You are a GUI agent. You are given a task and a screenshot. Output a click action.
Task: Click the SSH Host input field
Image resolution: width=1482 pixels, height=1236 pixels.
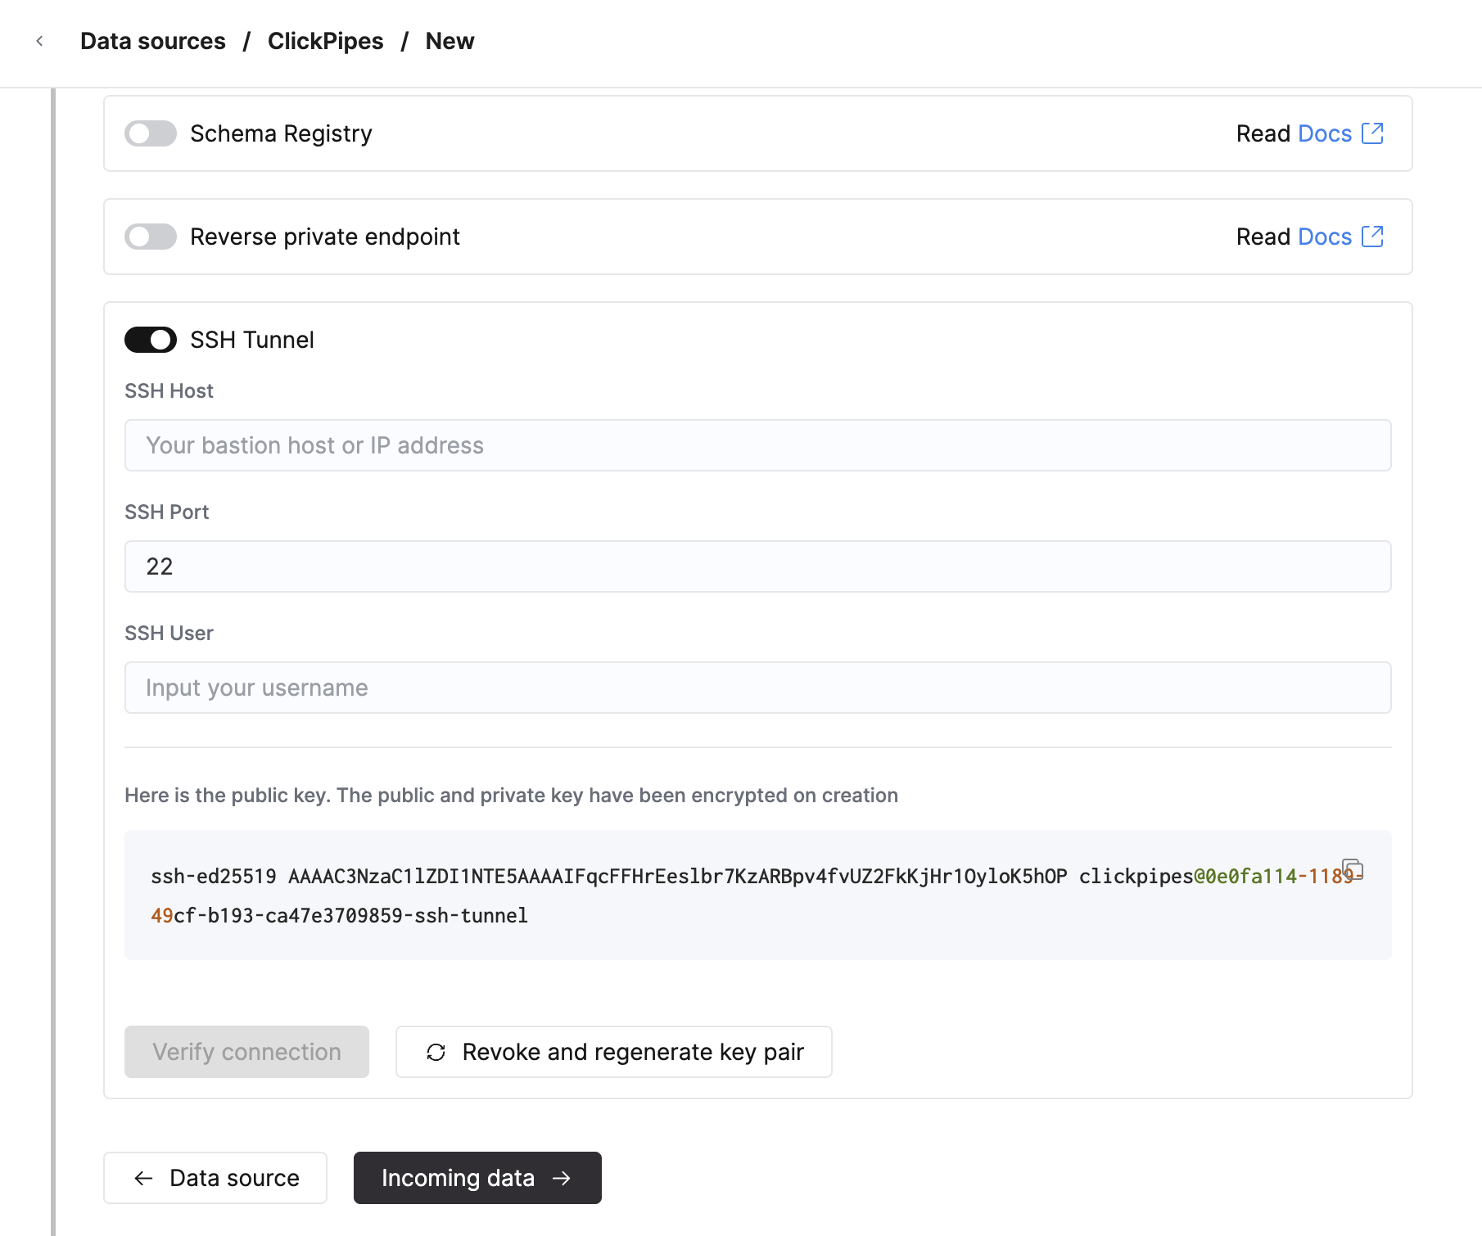tap(757, 445)
